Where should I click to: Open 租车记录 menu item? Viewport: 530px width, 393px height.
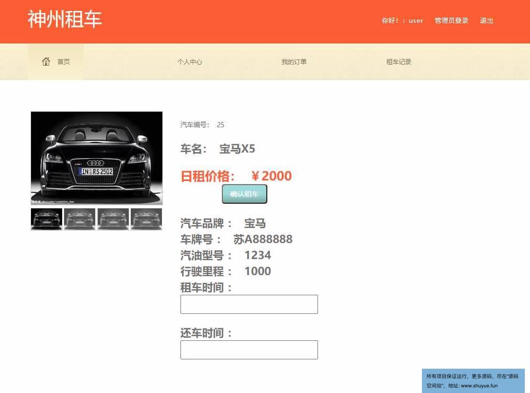tap(399, 62)
